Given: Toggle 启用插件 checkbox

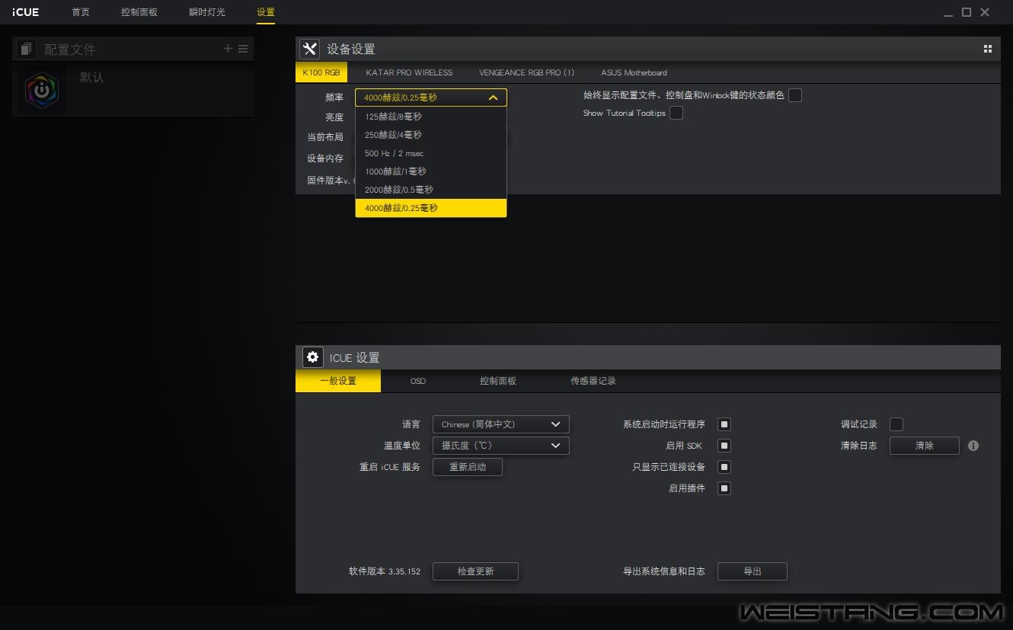Looking at the screenshot, I should (724, 488).
